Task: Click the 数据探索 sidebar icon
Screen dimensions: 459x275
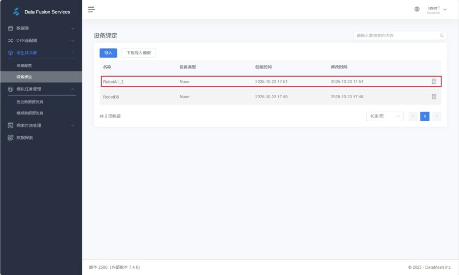Action: coord(10,138)
